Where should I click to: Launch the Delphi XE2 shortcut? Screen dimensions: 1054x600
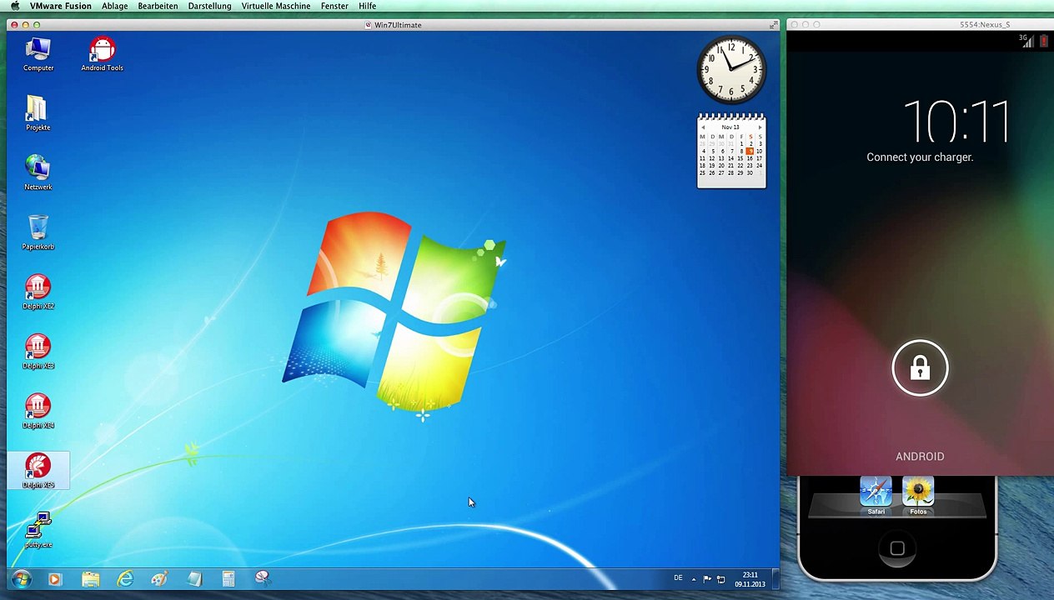[38, 292]
